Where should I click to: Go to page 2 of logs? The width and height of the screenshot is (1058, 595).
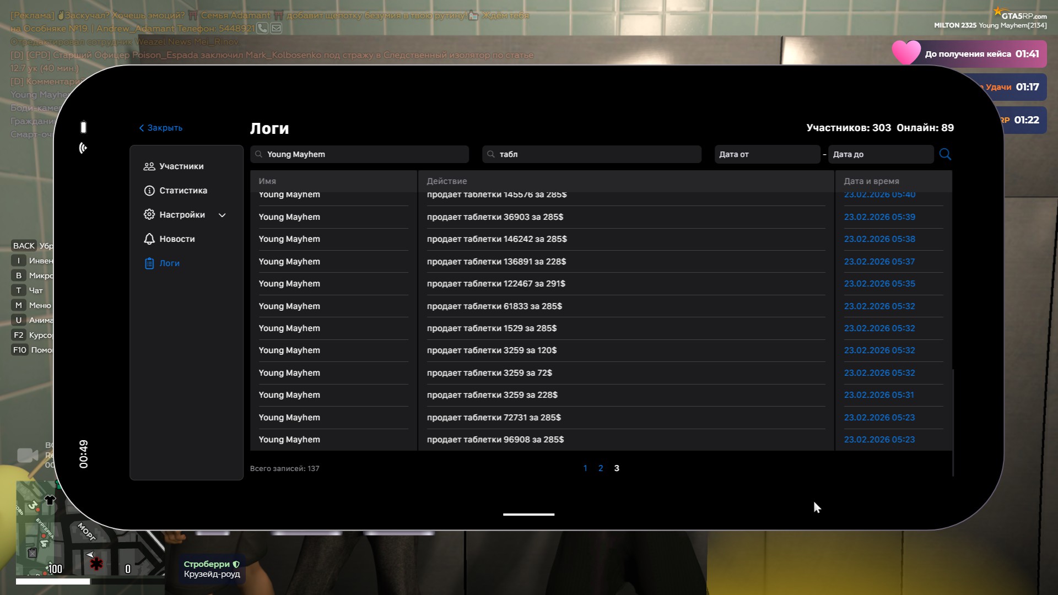coord(601,468)
